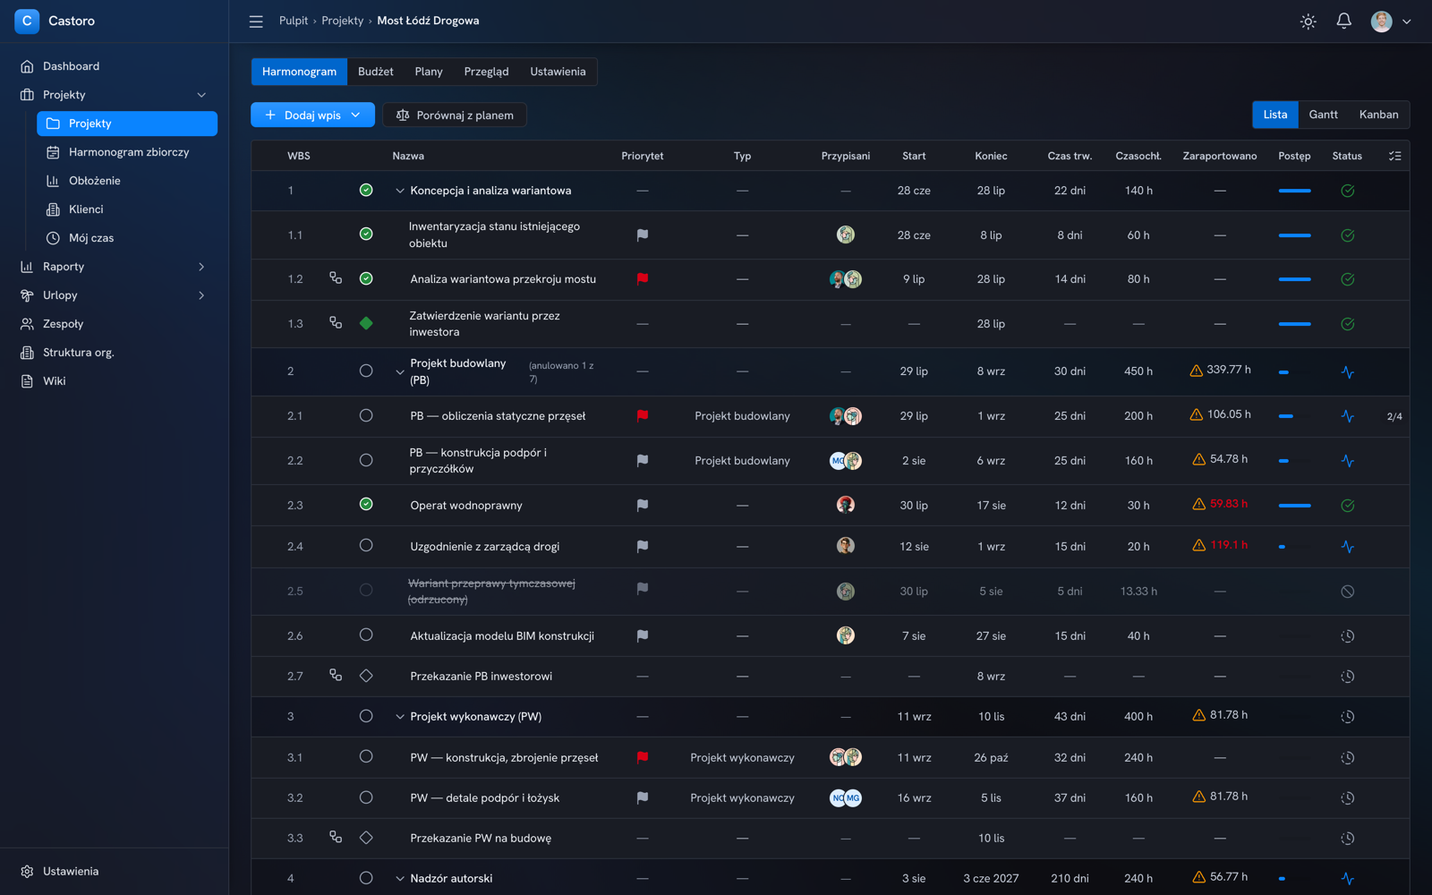Image resolution: width=1432 pixels, height=895 pixels.
Task: Toggle completion circle for PW detale podpór
Action: [366, 797]
